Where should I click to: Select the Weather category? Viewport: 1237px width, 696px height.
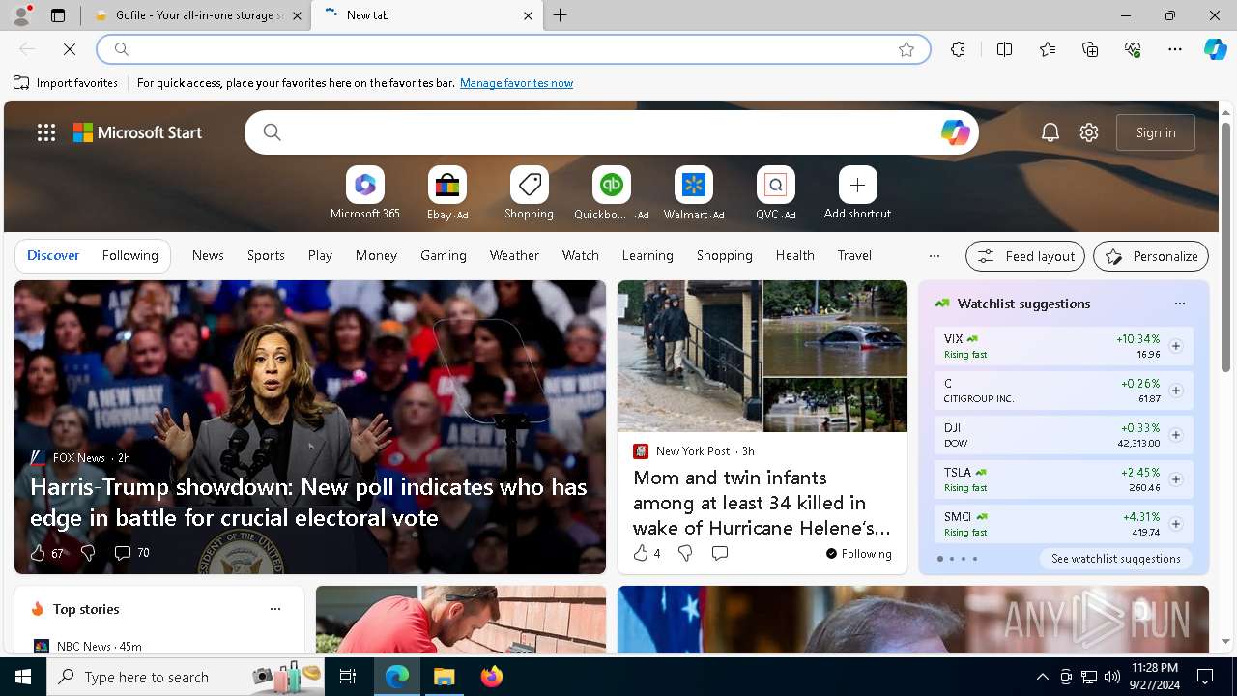514,256
